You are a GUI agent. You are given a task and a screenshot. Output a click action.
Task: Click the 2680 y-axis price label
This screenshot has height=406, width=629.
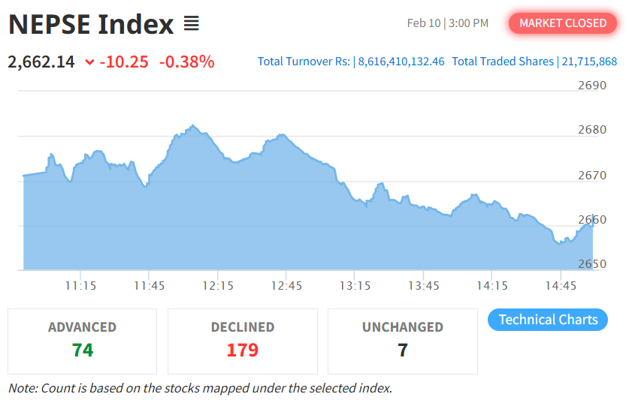[591, 130]
